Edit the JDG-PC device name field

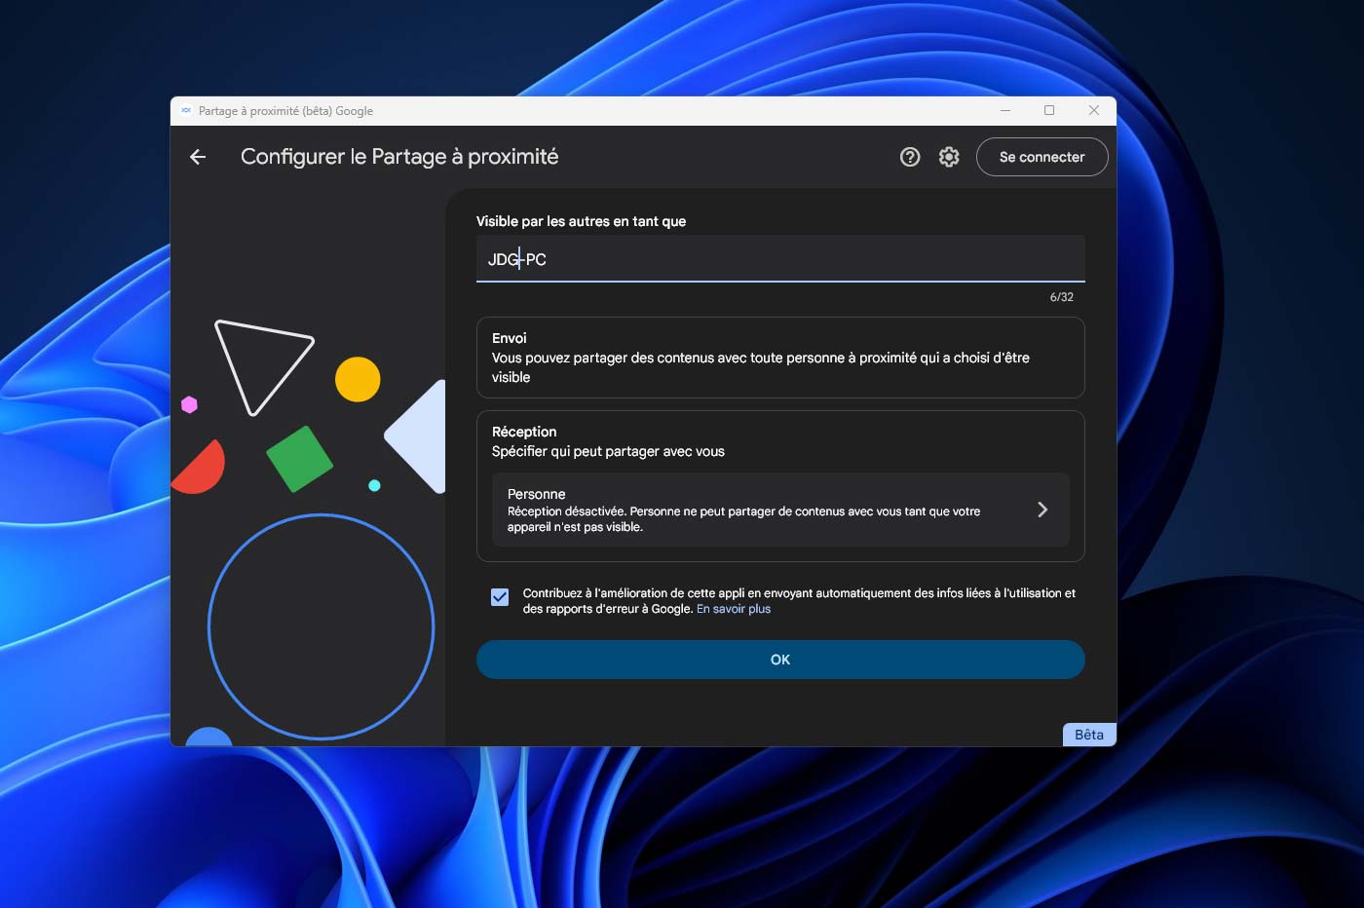pos(780,259)
